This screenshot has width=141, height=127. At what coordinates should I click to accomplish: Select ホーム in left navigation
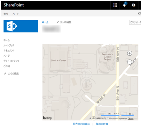pyautogui.click(x=7, y=40)
